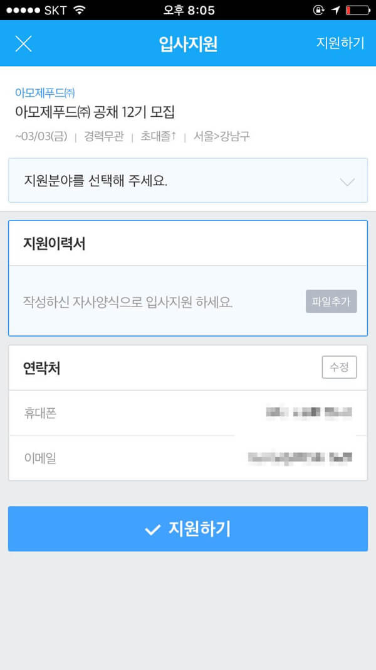Click the dropdown chevron arrow for 지원분야
The image size is (376, 670).
pos(348,182)
